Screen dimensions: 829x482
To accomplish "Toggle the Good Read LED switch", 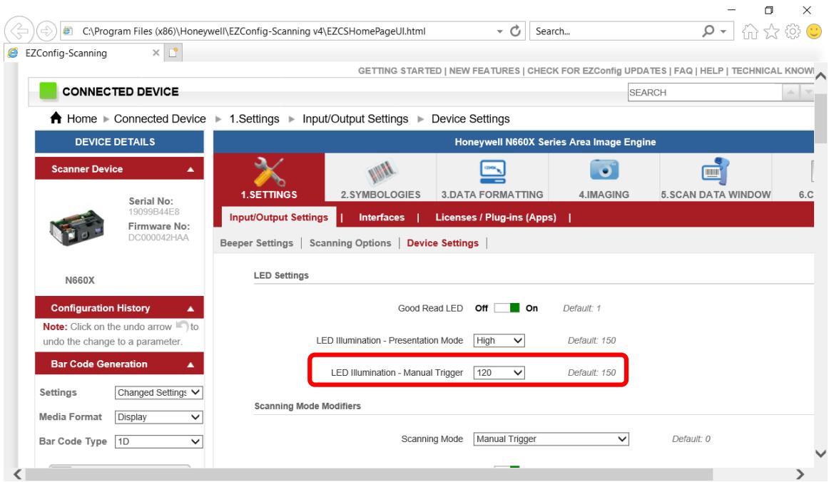I will pyautogui.click(x=507, y=308).
